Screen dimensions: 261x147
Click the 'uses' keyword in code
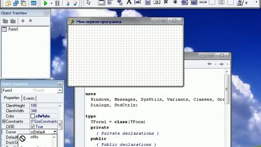91,94
